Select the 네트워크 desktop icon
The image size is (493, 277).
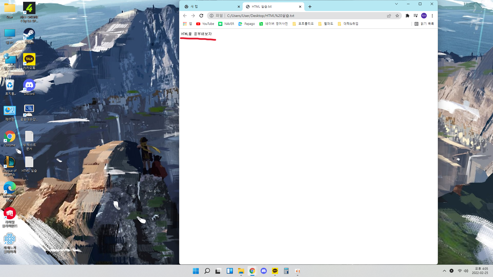pyautogui.click(x=10, y=62)
